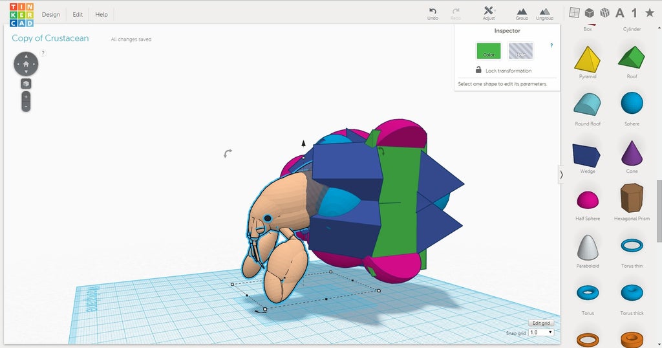Select the Round Roof shape

click(x=587, y=109)
